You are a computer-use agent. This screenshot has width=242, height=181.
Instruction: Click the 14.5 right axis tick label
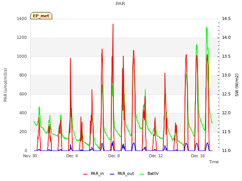coord(226,19)
